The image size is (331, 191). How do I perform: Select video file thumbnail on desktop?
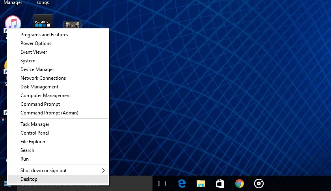73,24
